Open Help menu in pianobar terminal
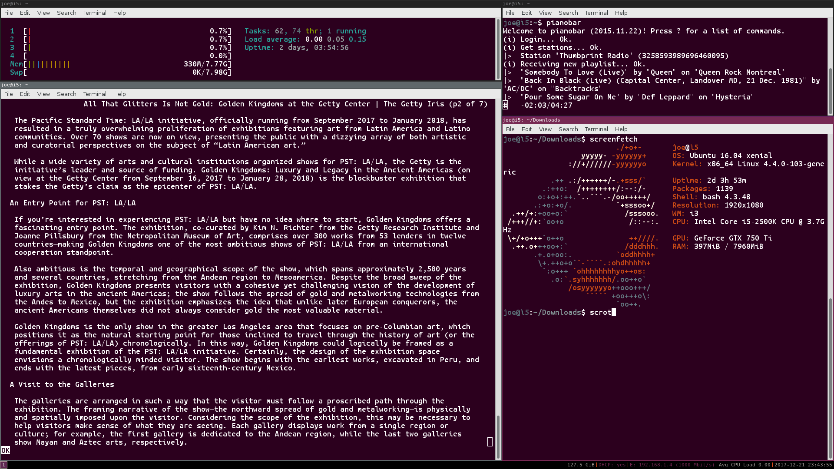The width and height of the screenshot is (834, 469). (x=621, y=13)
